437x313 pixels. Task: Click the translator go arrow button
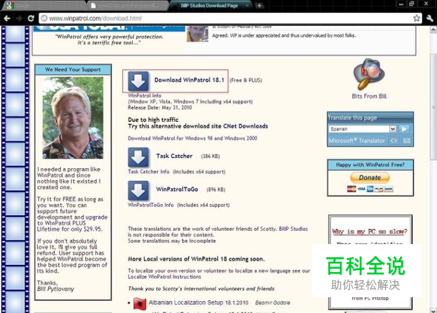point(404,129)
